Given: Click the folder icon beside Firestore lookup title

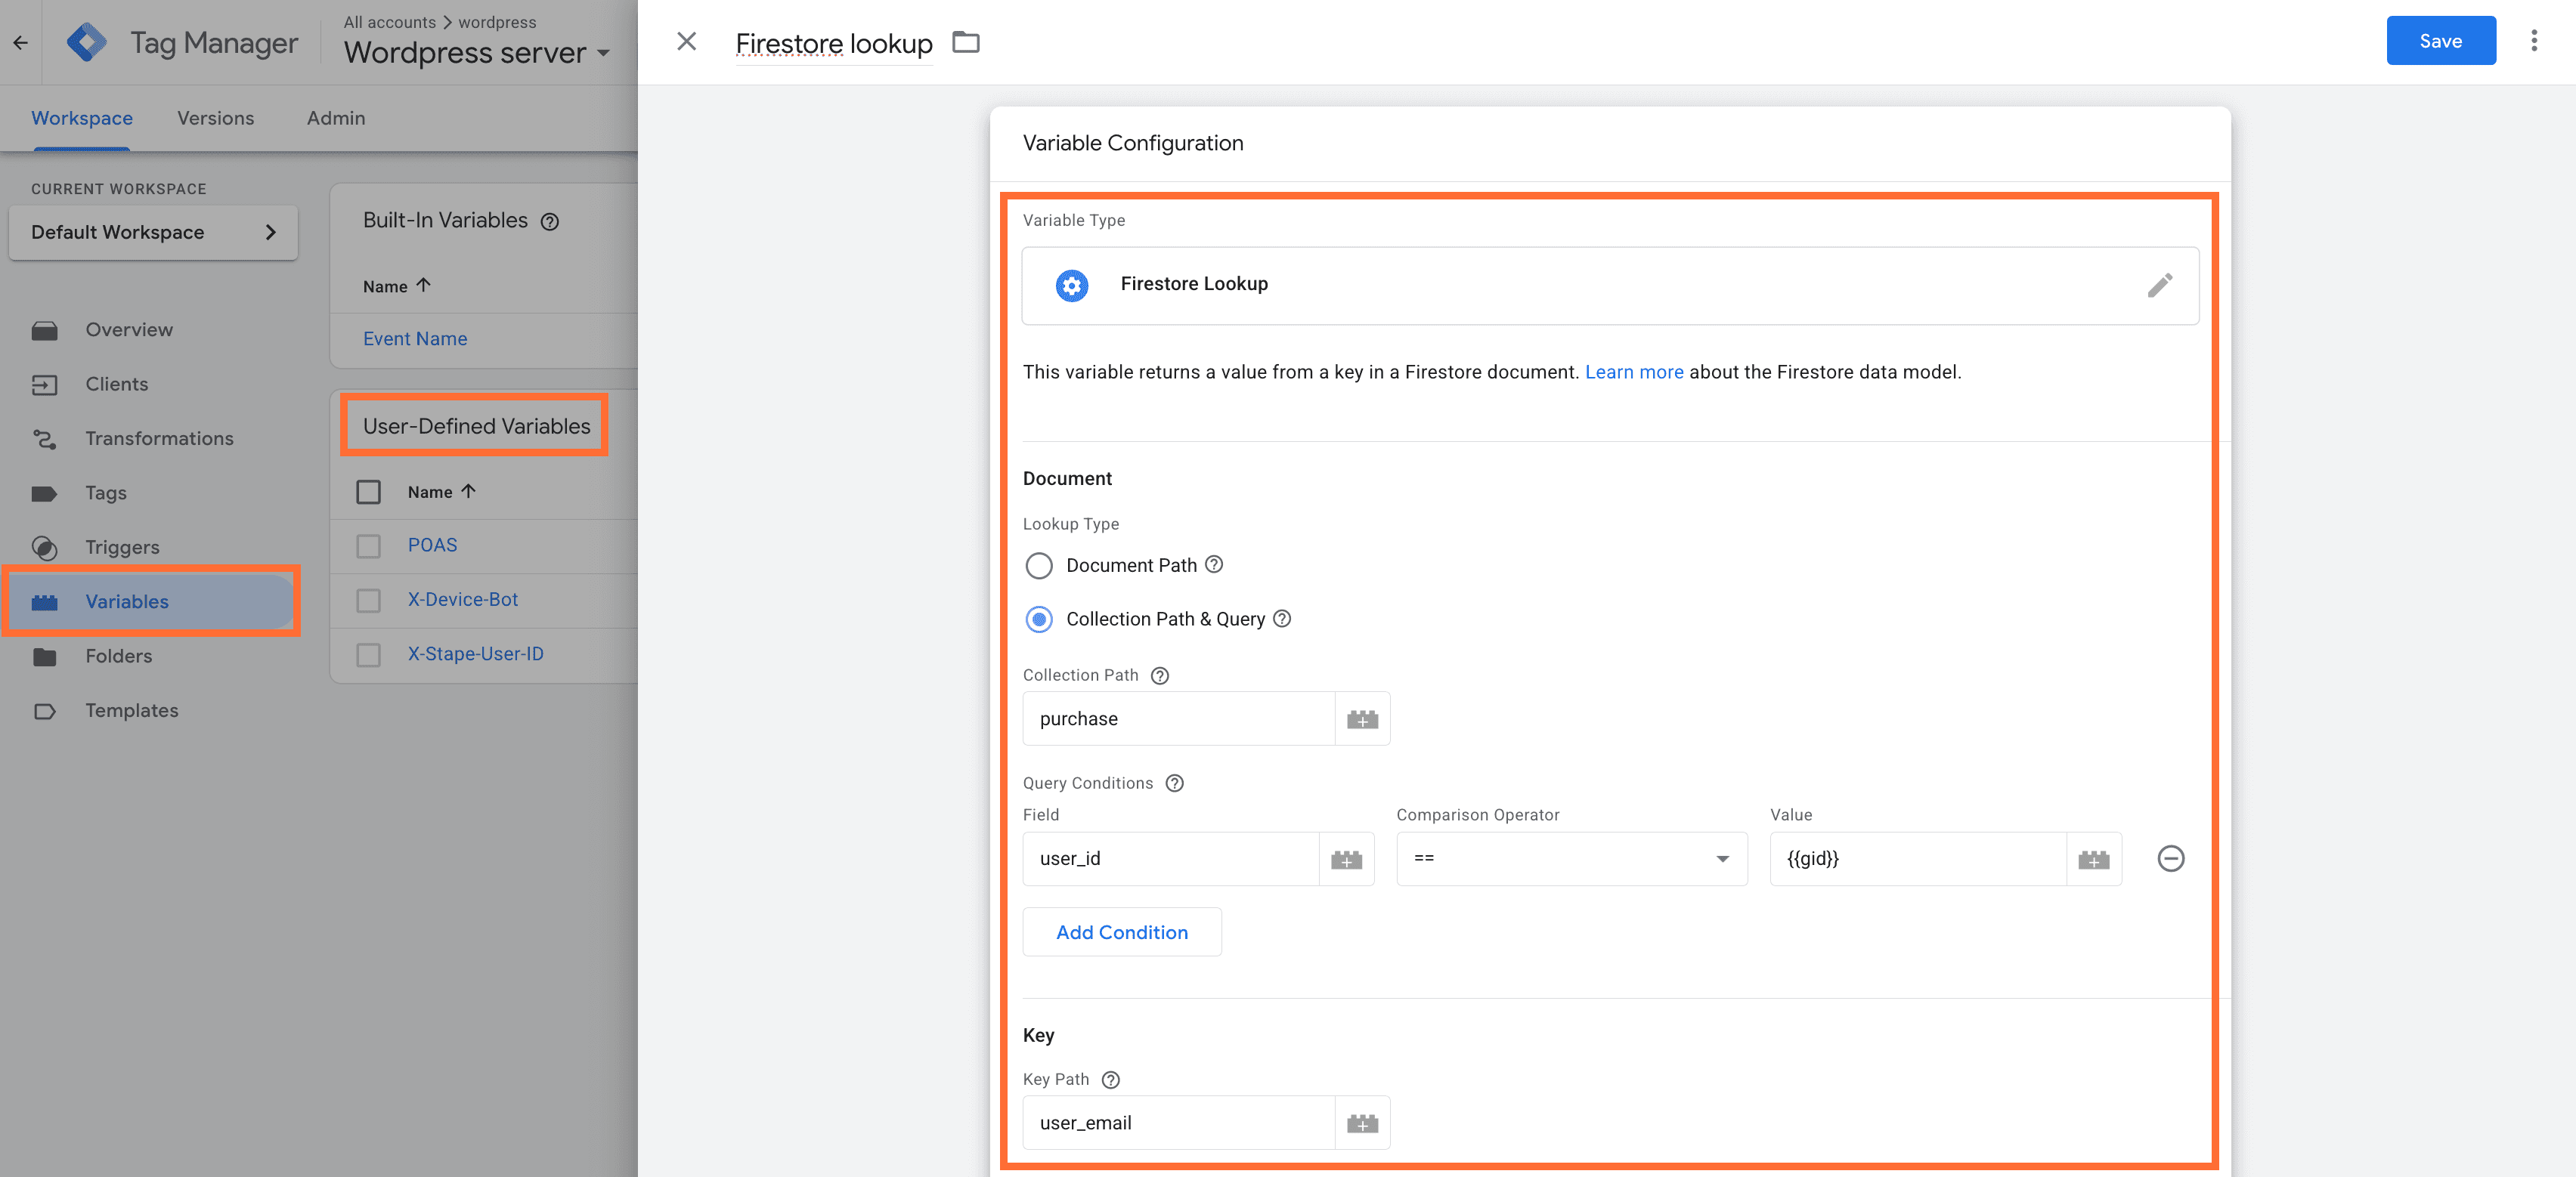Looking at the screenshot, I should point(965,42).
